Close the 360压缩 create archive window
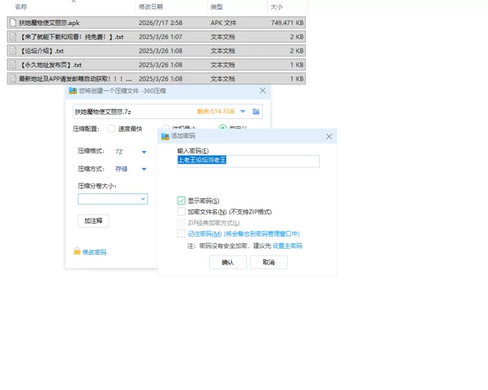Image resolution: width=488 pixels, height=390 pixels. (x=263, y=91)
